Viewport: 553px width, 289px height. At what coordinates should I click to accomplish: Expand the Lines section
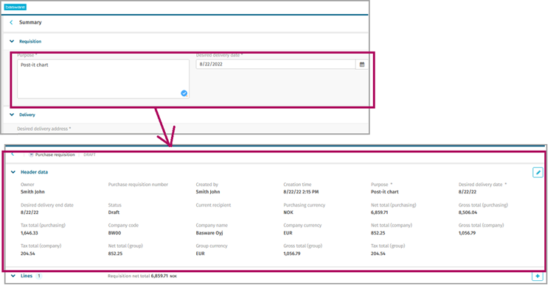point(13,276)
